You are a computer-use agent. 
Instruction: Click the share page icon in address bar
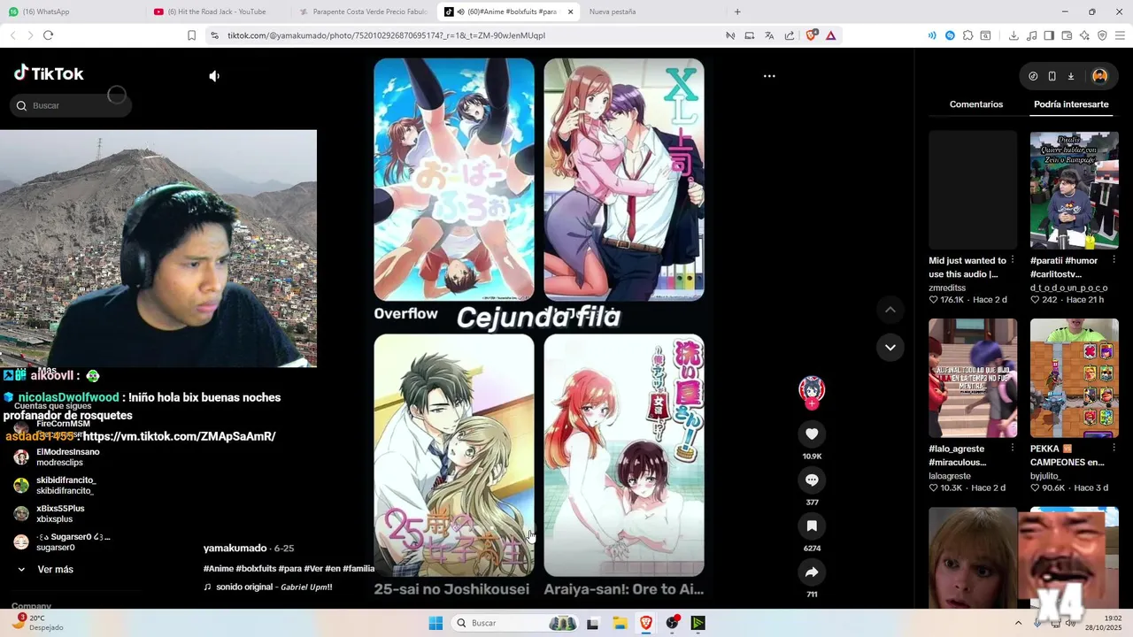tap(789, 35)
